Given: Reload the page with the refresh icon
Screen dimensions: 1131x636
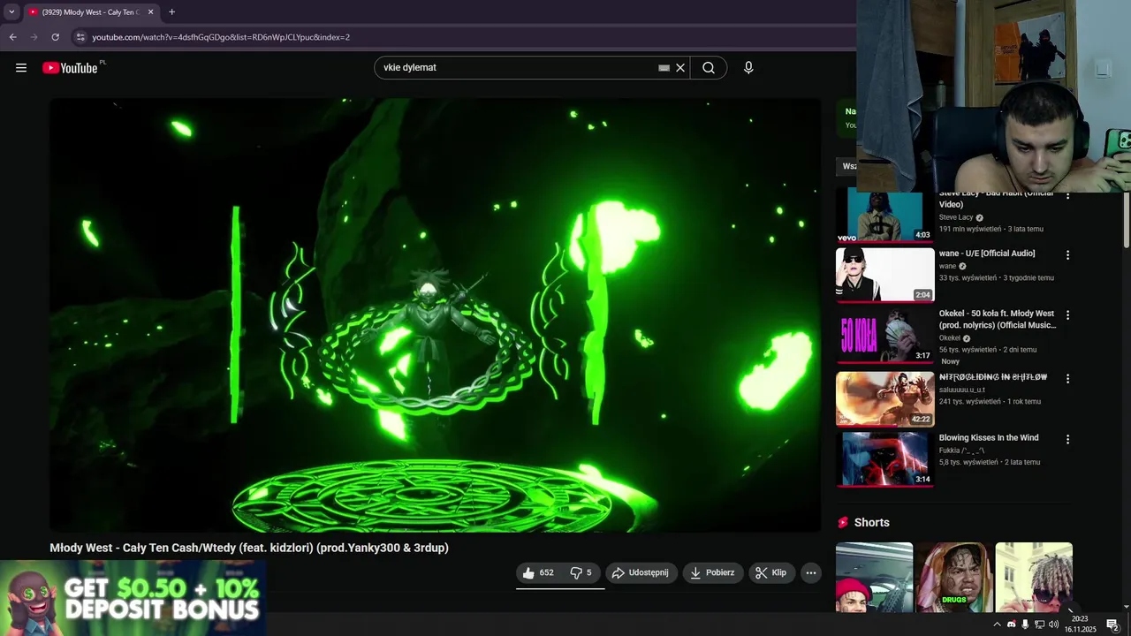Looking at the screenshot, I should point(55,37).
